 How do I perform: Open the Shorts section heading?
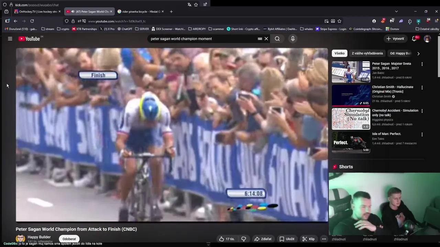[346, 167]
